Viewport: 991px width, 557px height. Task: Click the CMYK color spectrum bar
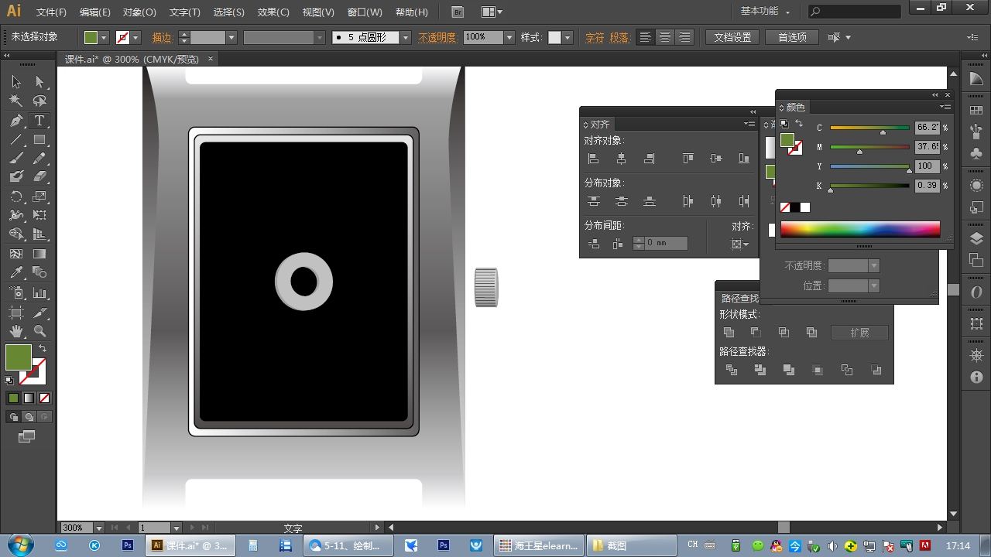(859, 229)
